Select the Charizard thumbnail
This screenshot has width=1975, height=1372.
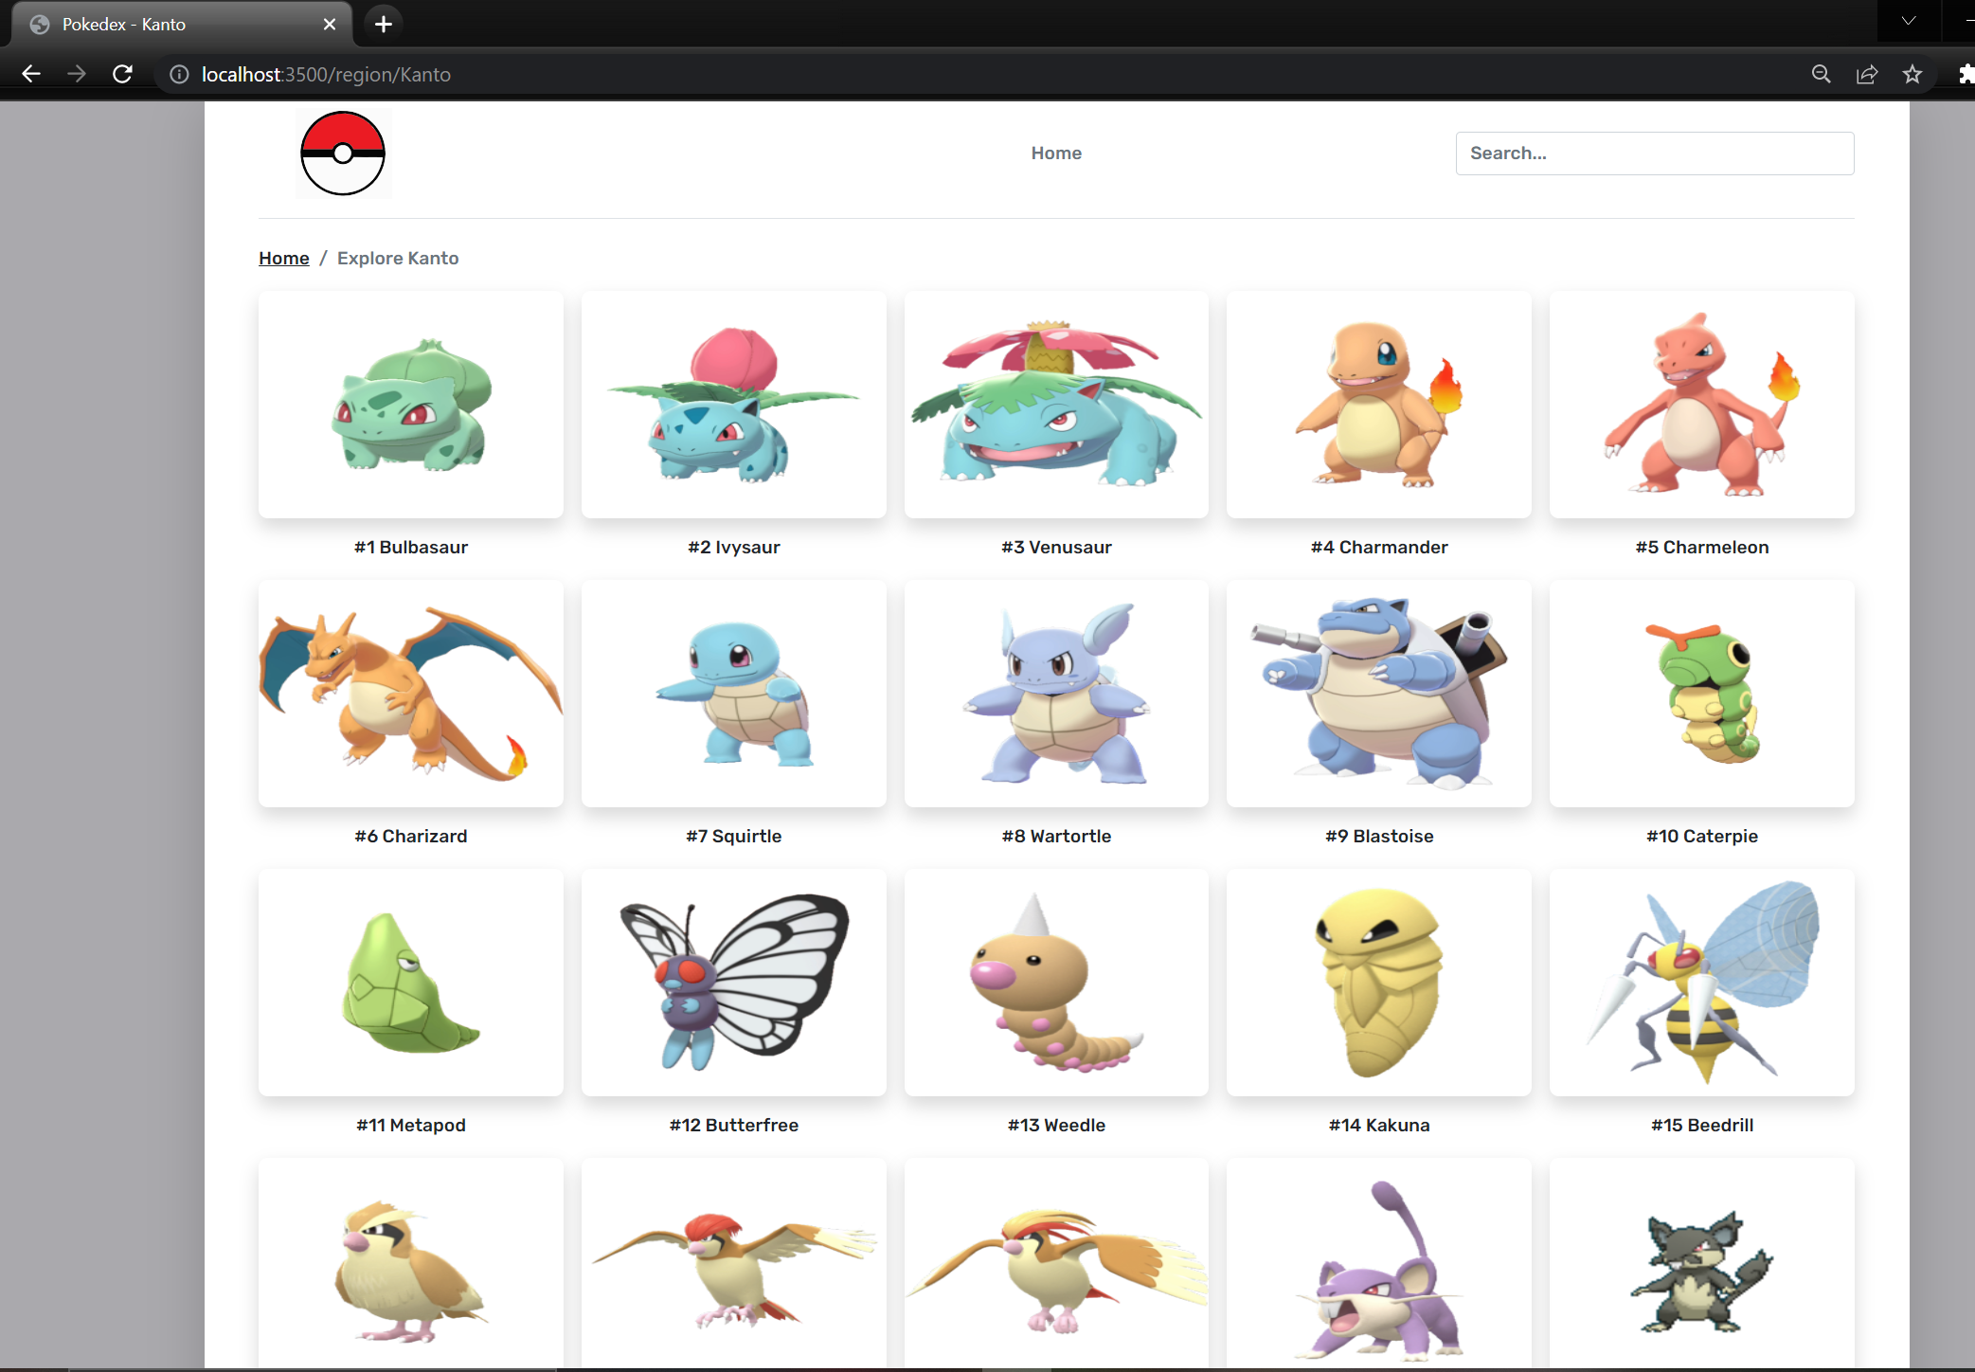click(x=410, y=694)
